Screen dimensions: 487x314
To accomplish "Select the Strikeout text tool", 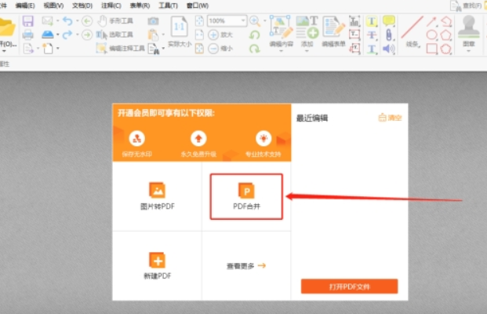I will pyautogui.click(x=372, y=35).
